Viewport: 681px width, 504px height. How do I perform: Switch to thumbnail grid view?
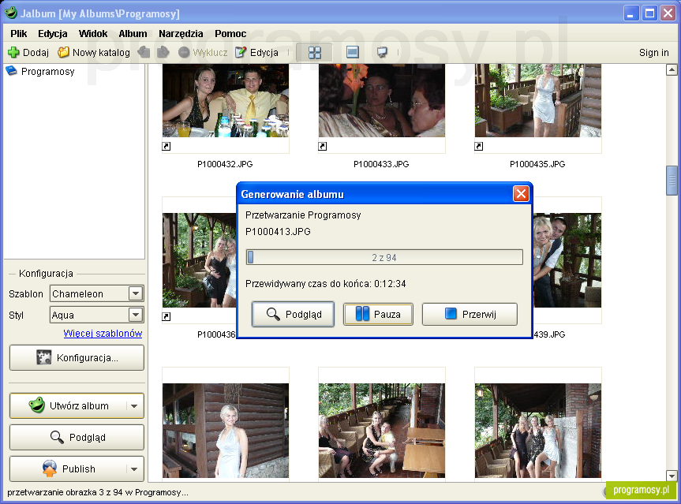pyautogui.click(x=314, y=53)
